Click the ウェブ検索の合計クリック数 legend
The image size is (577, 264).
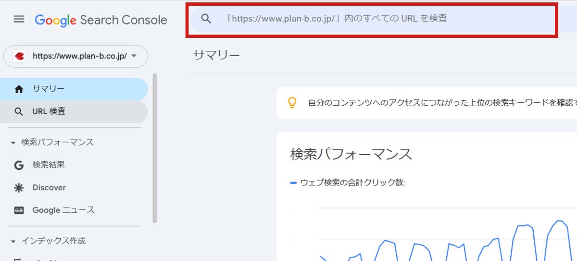(348, 182)
